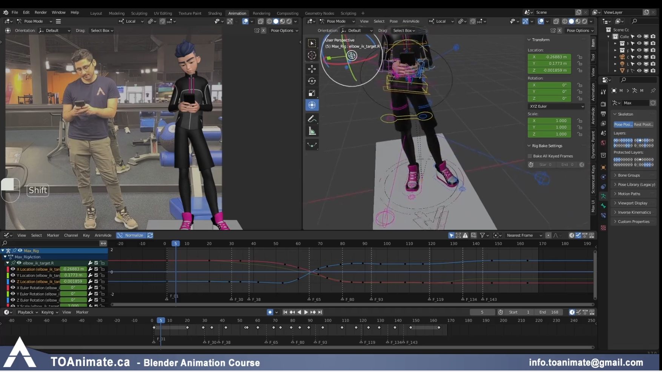
Task: Open the Nearest Frame snapping dropdown
Action: (x=524, y=235)
